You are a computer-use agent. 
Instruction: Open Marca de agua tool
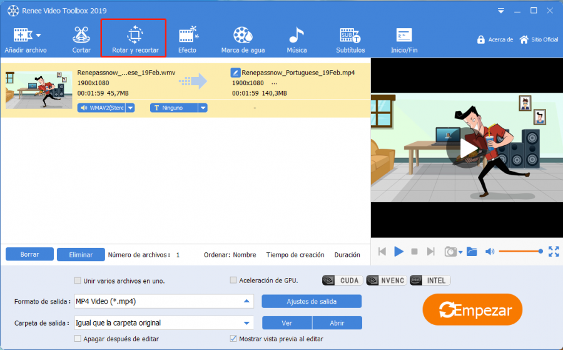pos(243,40)
